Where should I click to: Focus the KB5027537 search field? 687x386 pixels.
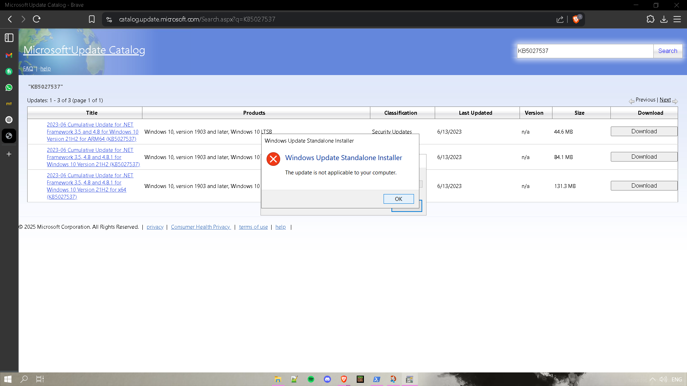tap(585, 51)
